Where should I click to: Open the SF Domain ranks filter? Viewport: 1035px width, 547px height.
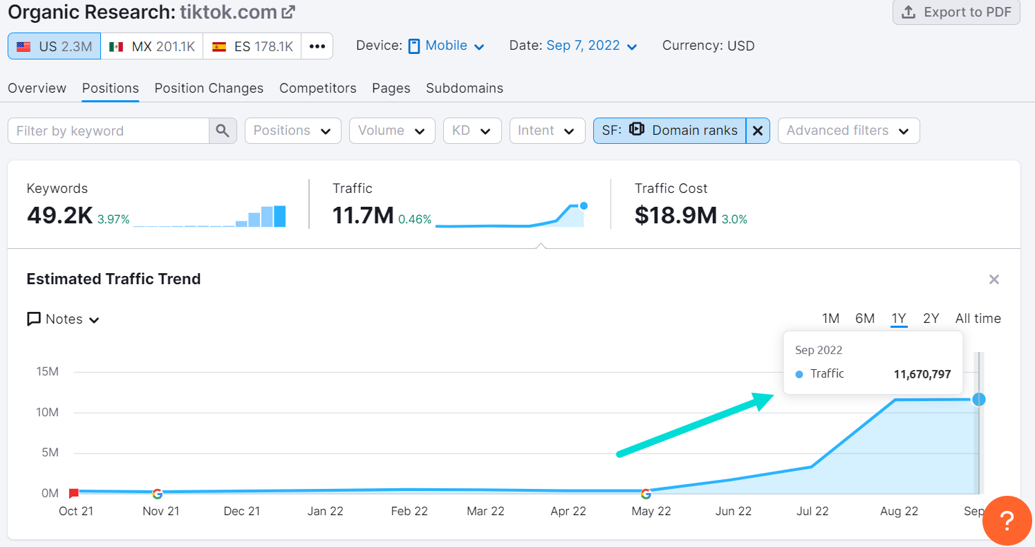669,131
